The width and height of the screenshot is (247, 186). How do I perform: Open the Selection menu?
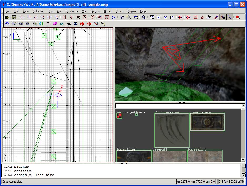click(39, 11)
